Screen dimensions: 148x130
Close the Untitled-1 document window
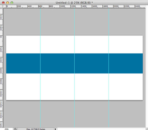(3, 3)
